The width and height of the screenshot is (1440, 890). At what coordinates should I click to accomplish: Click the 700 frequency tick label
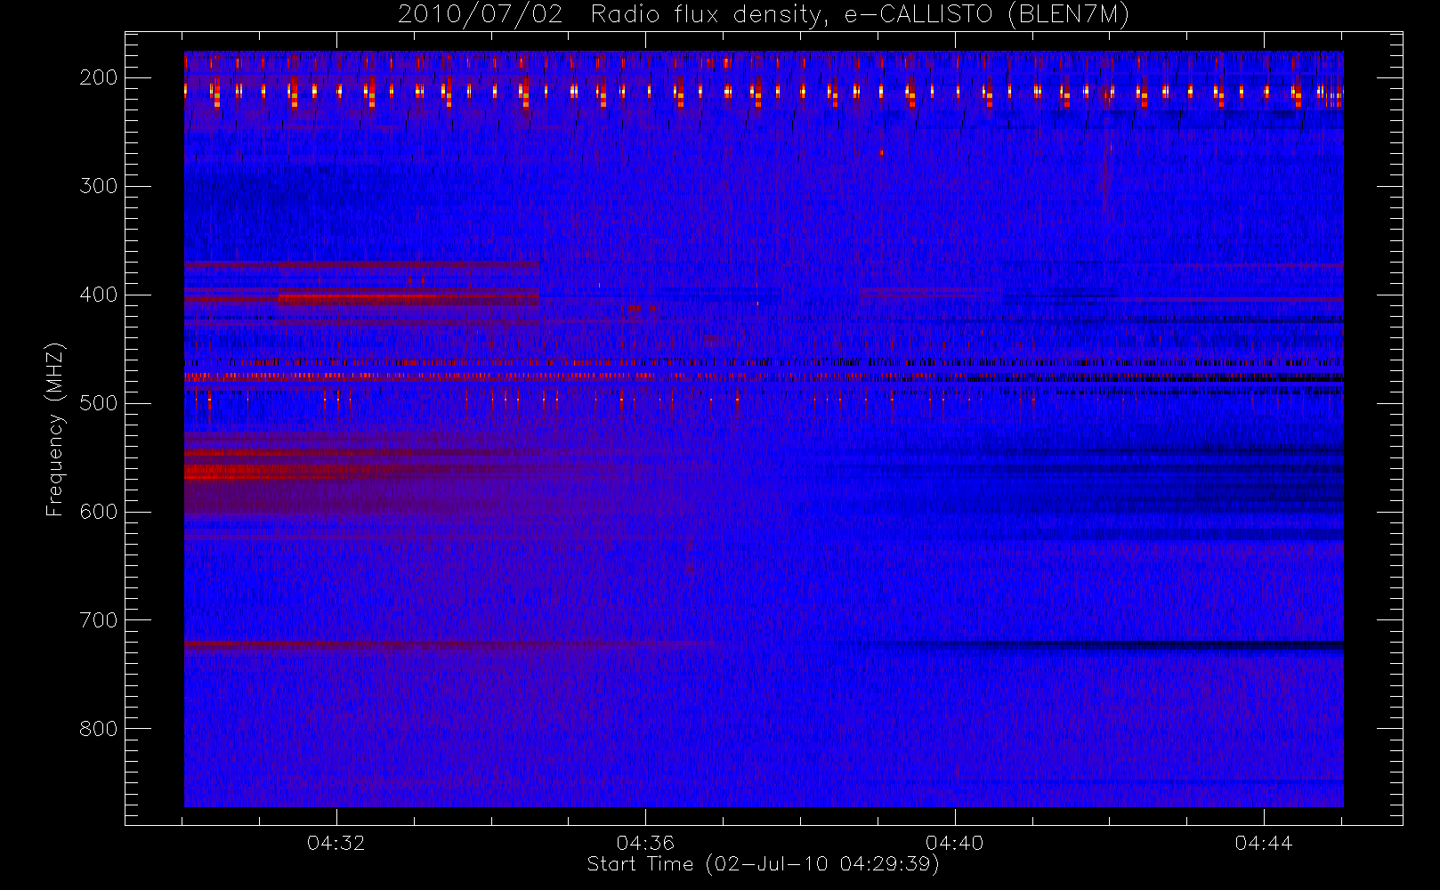coord(98,620)
